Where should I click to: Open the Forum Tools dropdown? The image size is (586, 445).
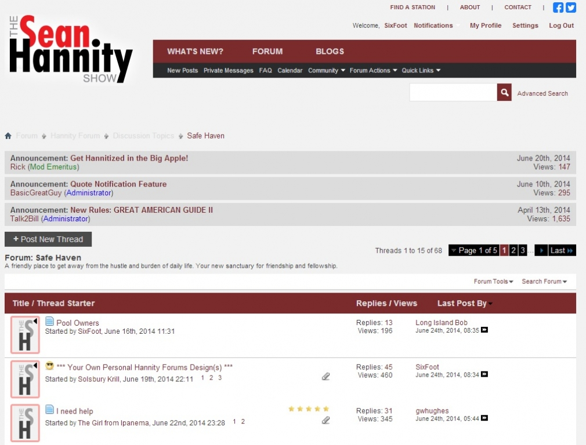[493, 282]
